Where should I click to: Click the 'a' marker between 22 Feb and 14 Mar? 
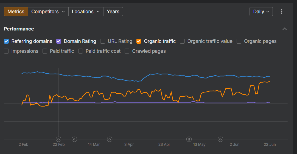tap(74, 139)
